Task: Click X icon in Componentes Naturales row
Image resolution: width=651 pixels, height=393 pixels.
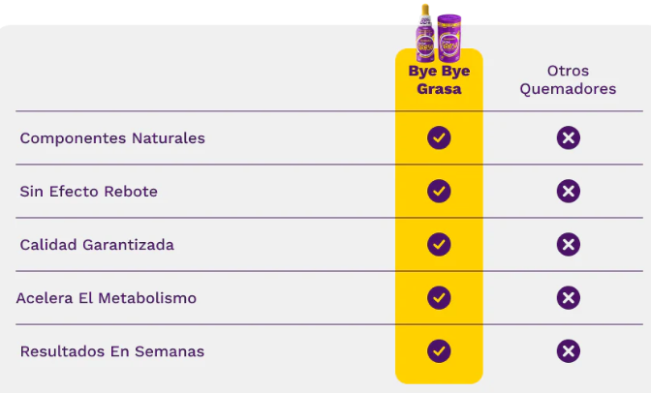Action: pos(569,137)
